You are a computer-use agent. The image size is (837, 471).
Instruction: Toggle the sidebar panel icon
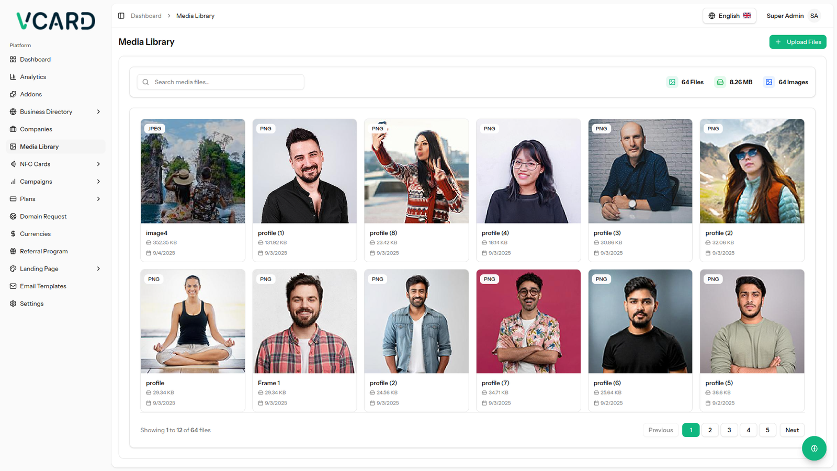[121, 16]
